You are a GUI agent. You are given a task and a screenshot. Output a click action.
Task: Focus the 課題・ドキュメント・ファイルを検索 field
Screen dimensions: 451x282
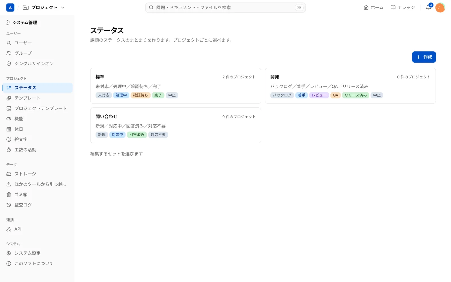[225, 8]
